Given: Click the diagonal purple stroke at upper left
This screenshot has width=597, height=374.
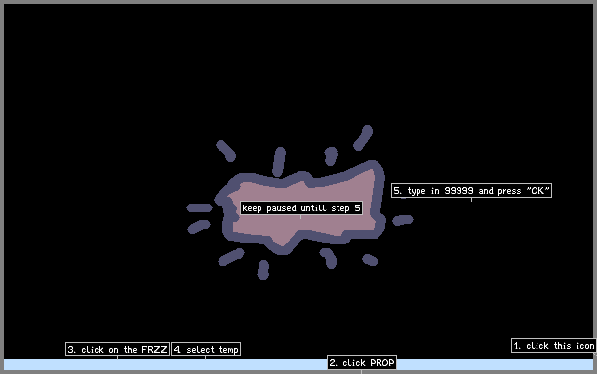Looking at the screenshot, I should pyautogui.click(x=225, y=151).
